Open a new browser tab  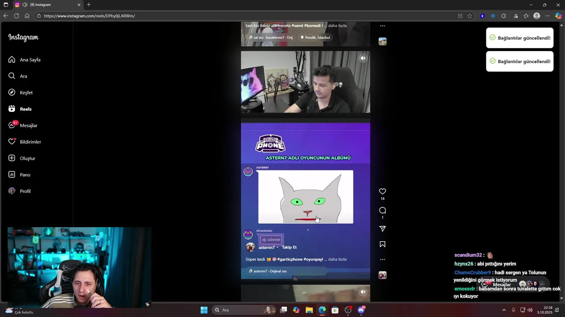click(89, 5)
